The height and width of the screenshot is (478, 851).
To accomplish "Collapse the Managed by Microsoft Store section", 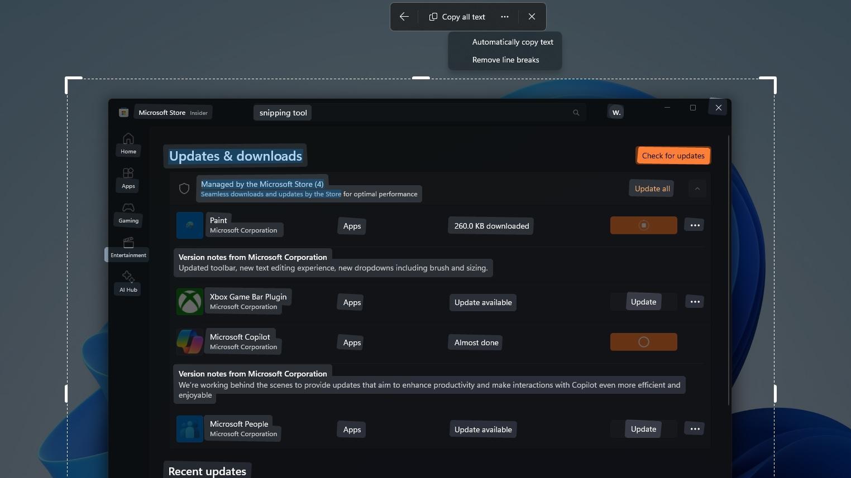I will [x=697, y=189].
